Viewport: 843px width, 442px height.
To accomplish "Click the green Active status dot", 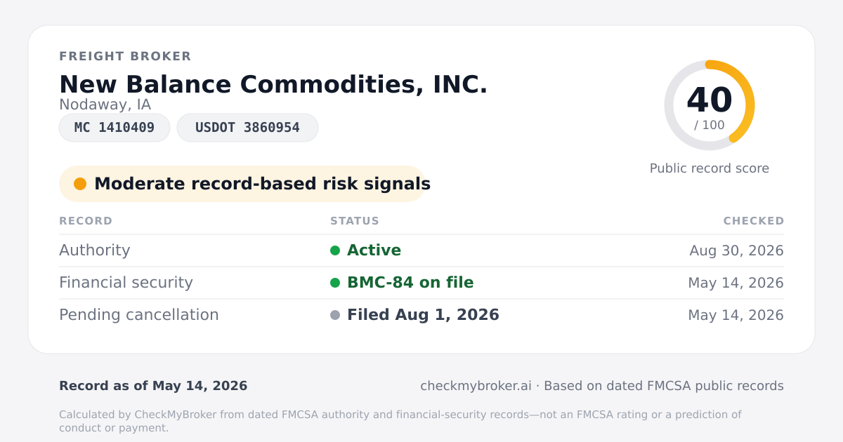I will (x=335, y=250).
